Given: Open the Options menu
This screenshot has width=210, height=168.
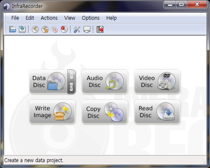Looking at the screenshot, I should coord(91,18).
